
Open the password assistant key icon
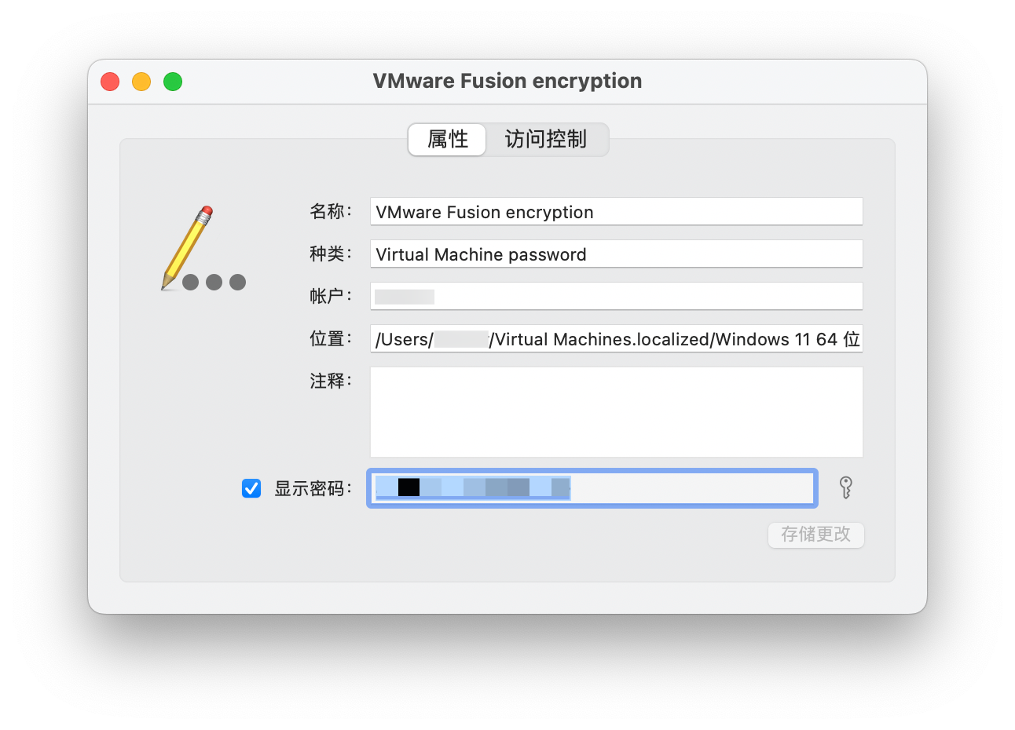click(x=845, y=487)
